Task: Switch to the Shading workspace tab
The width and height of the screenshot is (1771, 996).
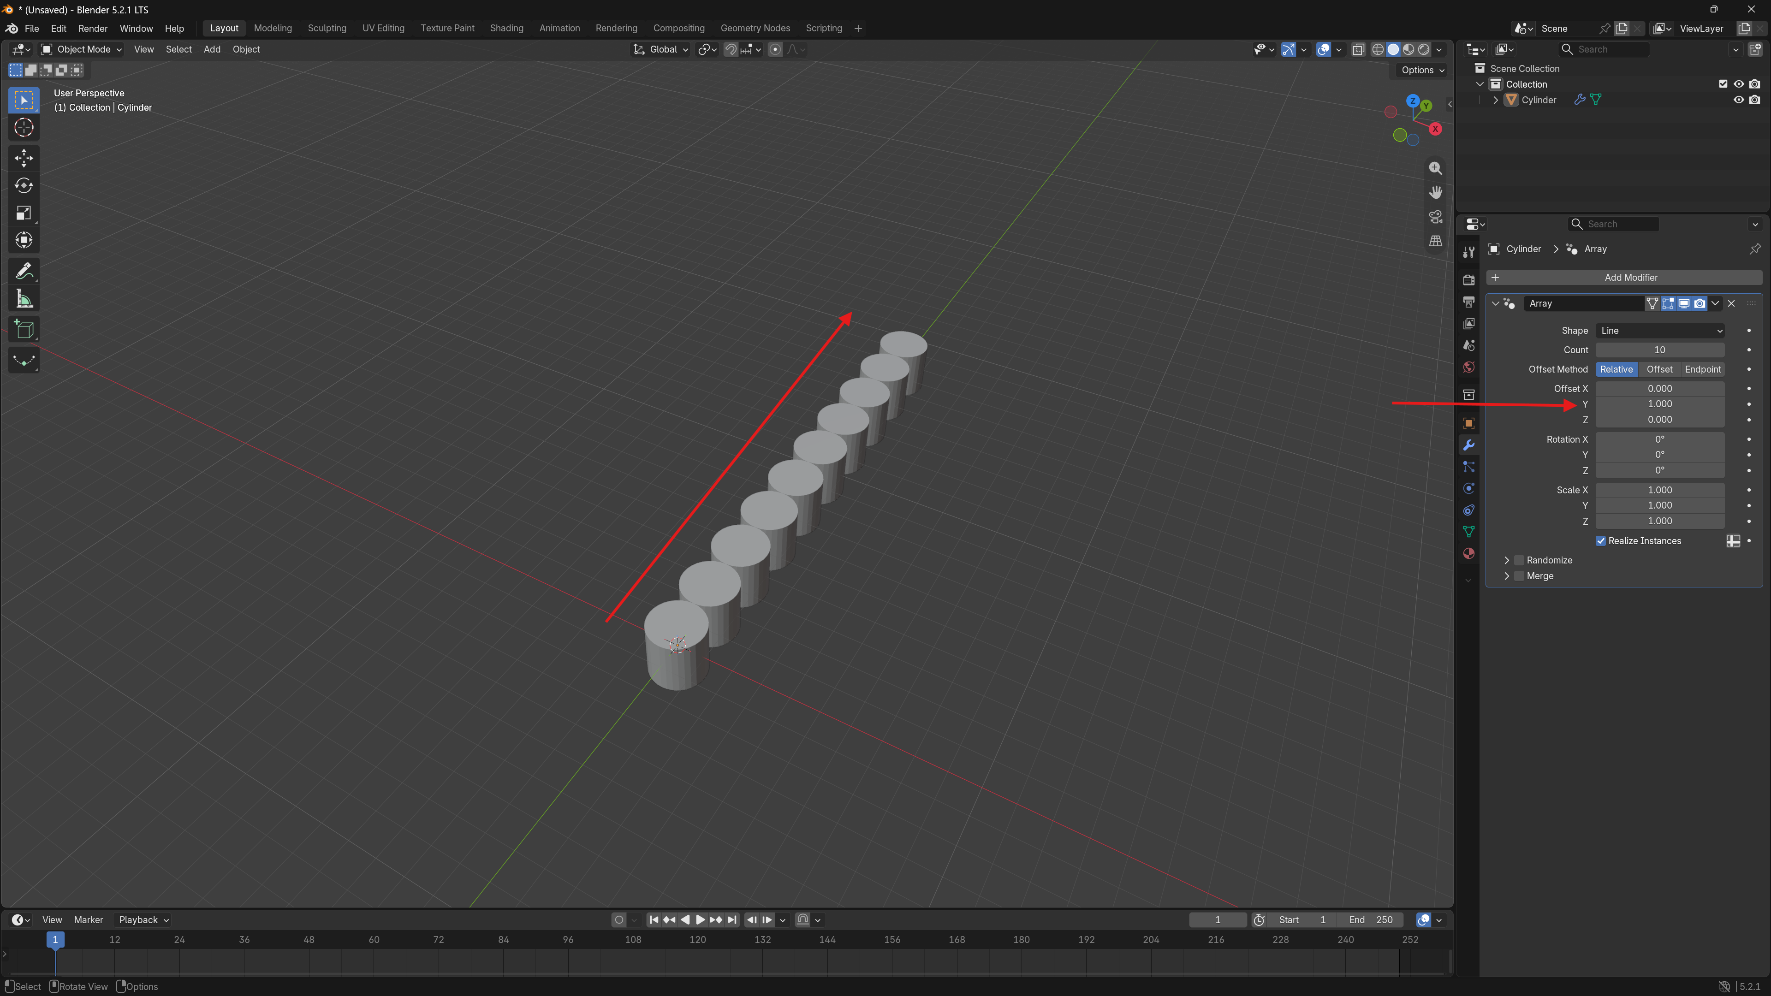Action: 507,28
